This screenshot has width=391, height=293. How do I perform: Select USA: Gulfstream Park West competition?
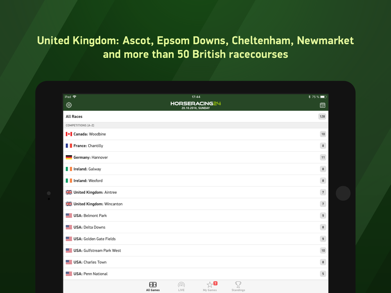click(x=196, y=250)
